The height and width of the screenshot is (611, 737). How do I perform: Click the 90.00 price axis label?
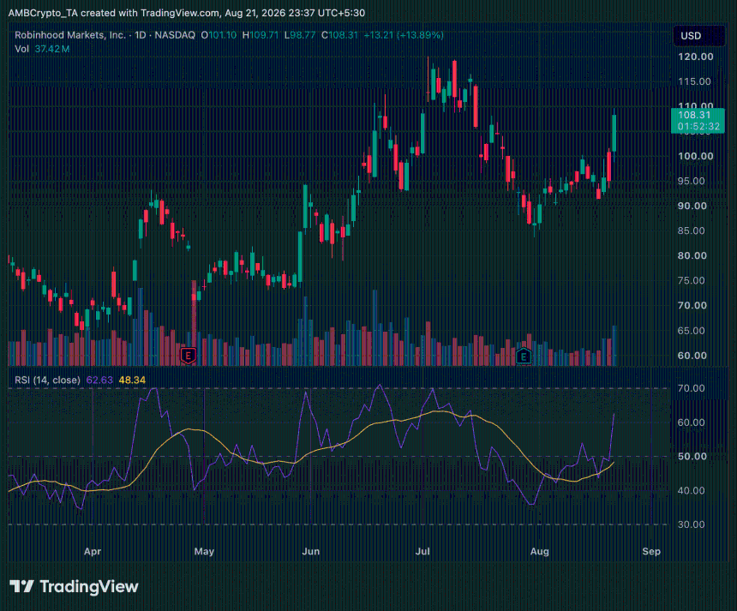pyautogui.click(x=692, y=206)
